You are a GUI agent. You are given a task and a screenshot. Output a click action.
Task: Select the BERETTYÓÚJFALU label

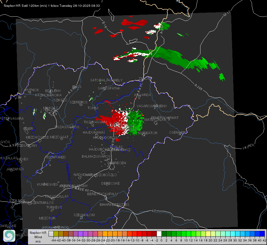click(x=102, y=194)
